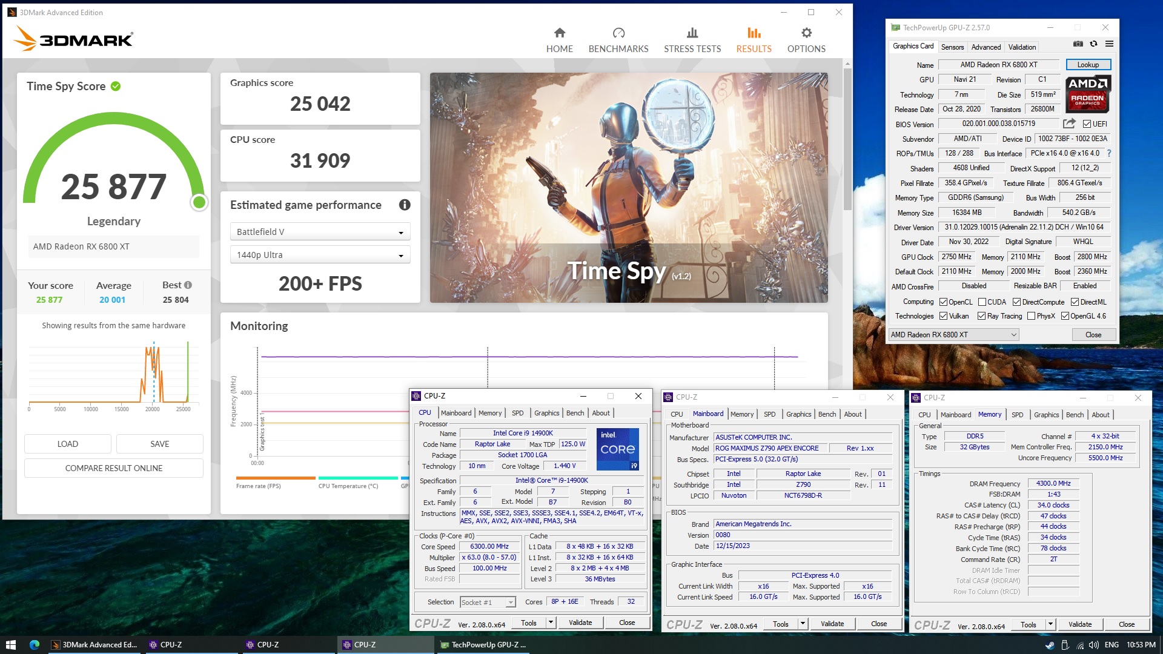Screen dimensions: 1163x654
Task: Open the Bench tab in the CPU tab window
Action: pyautogui.click(x=575, y=413)
